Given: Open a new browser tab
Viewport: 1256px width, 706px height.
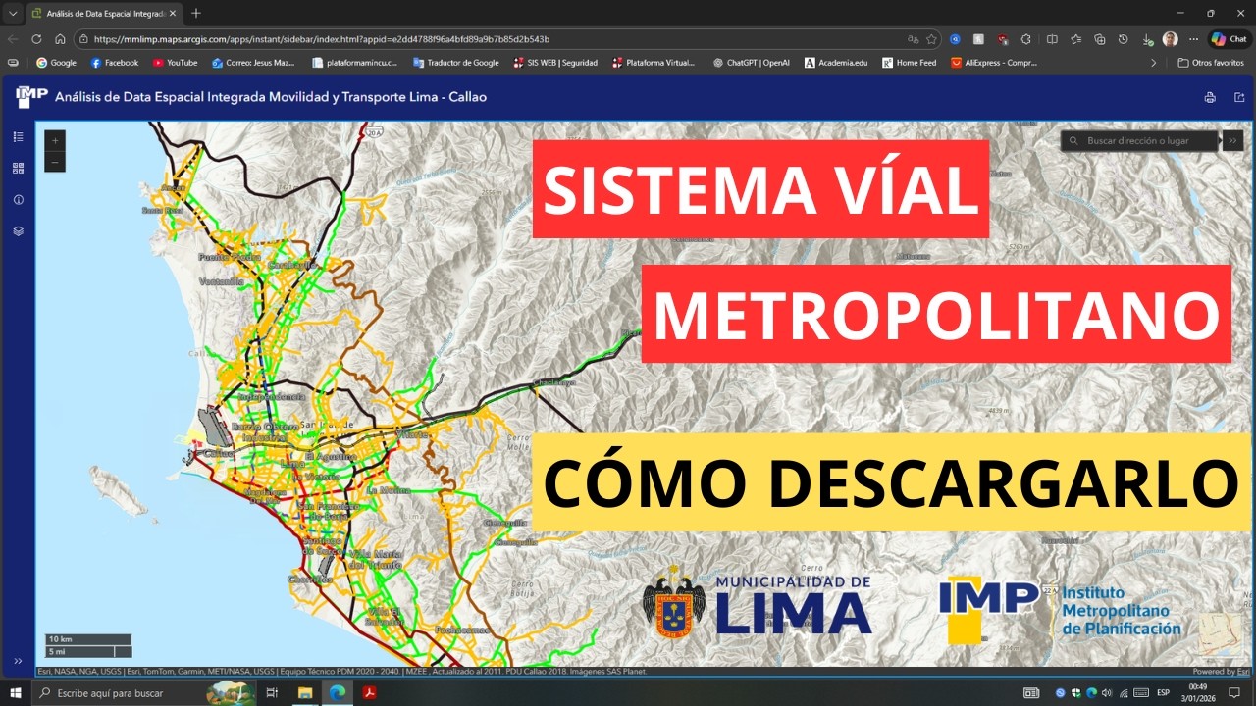Looking at the screenshot, I should point(196,13).
